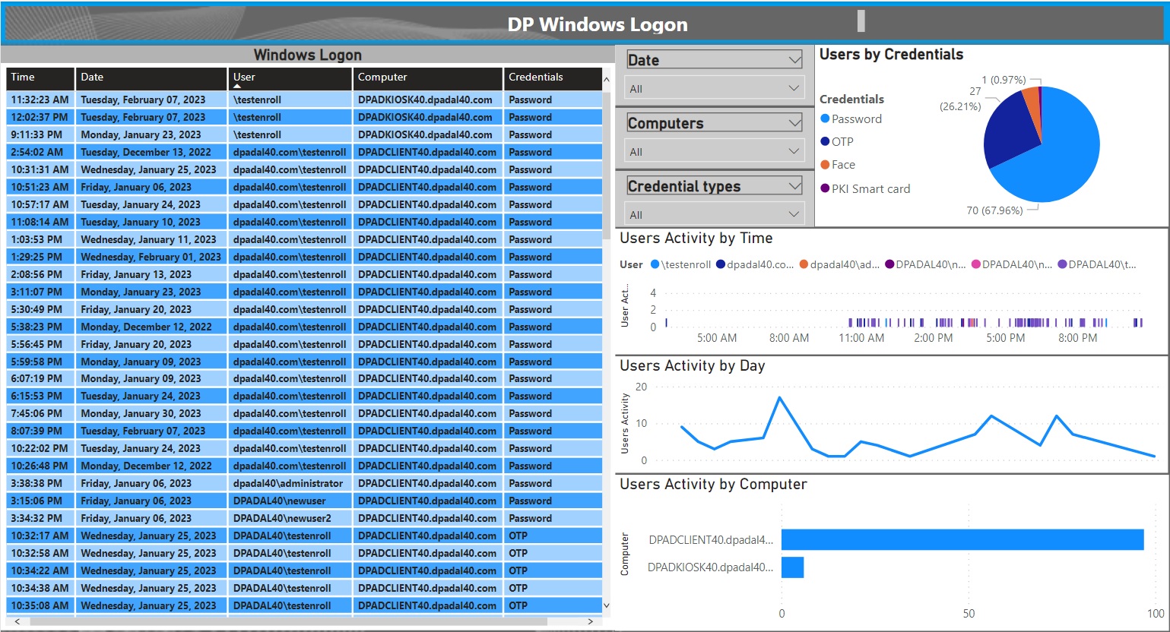This screenshot has width=1170, height=632.
Task: Click the table's vertical scroll up arrow
Action: (606, 79)
